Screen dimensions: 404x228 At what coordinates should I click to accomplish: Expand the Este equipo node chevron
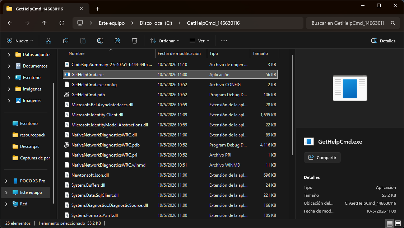tap(6, 192)
